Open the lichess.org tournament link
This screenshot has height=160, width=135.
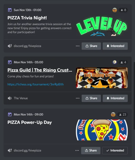(x=36, y=84)
